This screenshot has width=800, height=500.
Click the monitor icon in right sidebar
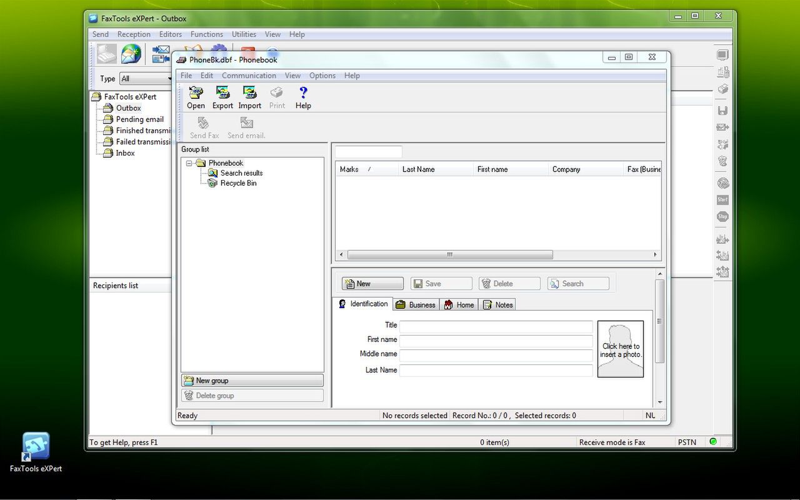[722, 55]
